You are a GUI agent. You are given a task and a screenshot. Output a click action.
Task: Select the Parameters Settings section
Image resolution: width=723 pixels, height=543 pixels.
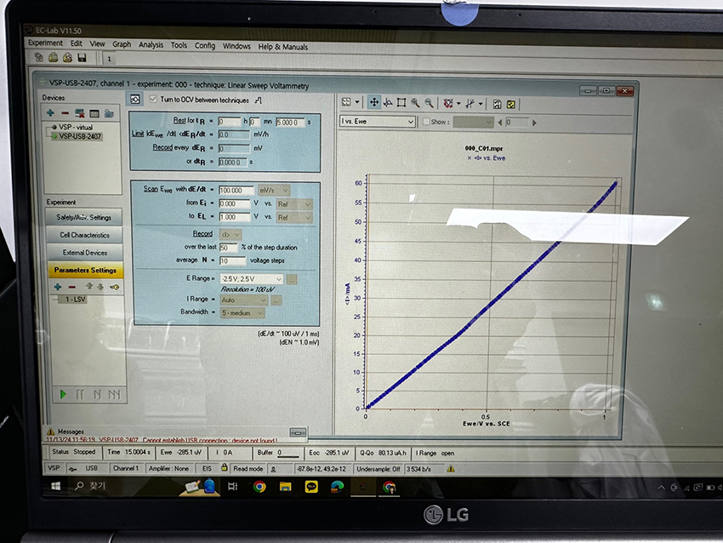[x=85, y=270]
